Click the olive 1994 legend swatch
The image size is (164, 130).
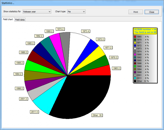pyautogui.click(x=135, y=69)
